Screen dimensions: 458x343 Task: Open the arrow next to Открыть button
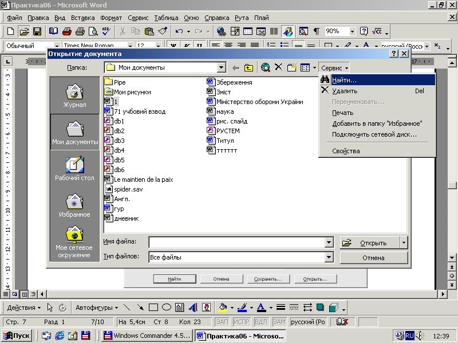(404, 242)
